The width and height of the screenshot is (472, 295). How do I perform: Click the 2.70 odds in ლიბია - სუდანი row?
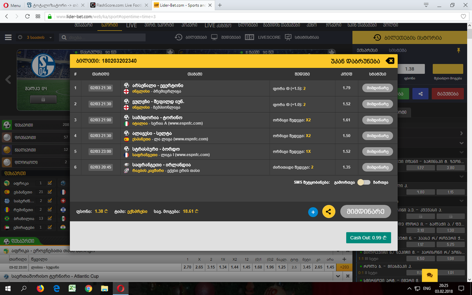coord(187,267)
